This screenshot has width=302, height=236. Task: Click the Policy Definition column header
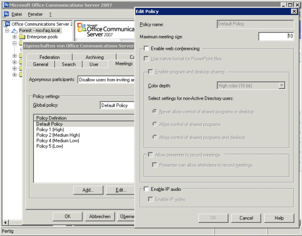pyautogui.click(x=84, y=118)
